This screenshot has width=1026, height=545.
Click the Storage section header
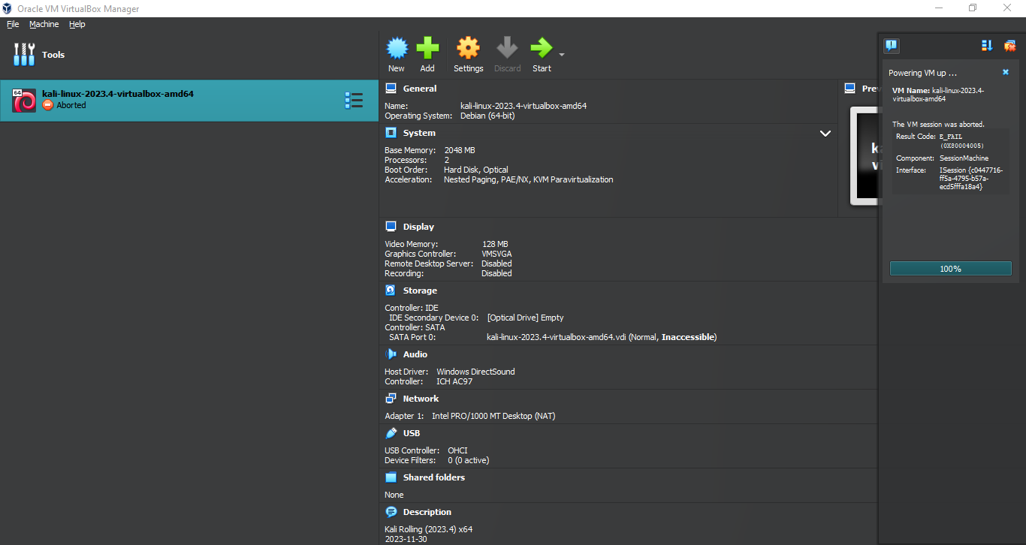pyautogui.click(x=420, y=291)
